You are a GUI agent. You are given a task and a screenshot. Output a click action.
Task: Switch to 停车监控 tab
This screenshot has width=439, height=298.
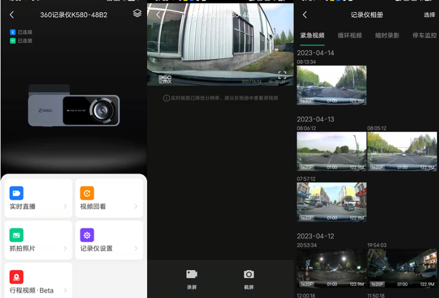click(x=425, y=35)
